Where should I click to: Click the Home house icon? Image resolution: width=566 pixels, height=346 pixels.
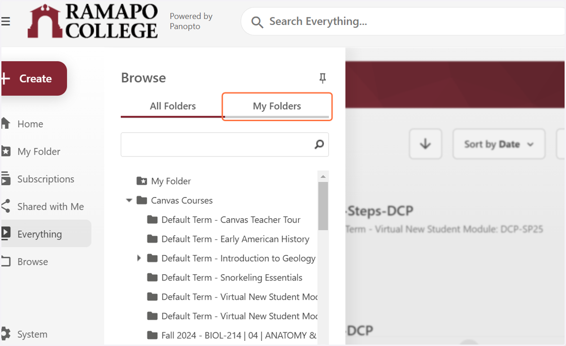[x=6, y=124]
